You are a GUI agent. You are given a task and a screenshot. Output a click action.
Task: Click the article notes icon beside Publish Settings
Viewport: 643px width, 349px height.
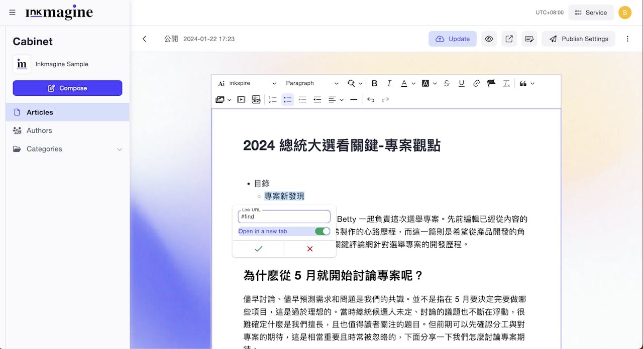click(x=529, y=39)
